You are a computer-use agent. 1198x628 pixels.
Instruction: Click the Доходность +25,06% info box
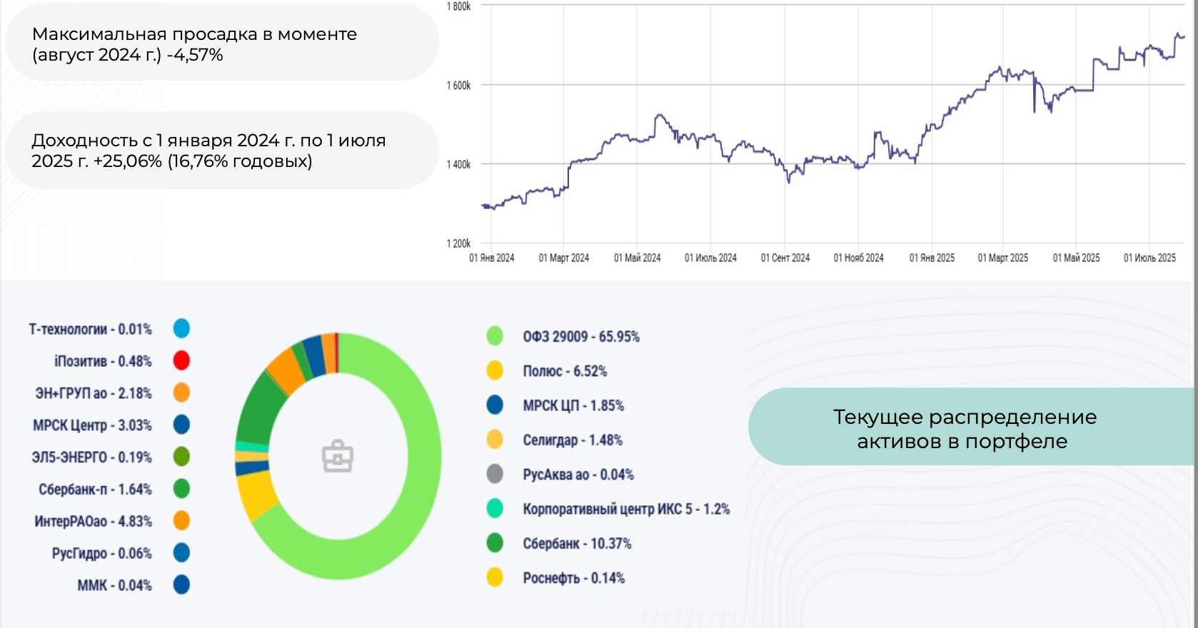coord(221,151)
